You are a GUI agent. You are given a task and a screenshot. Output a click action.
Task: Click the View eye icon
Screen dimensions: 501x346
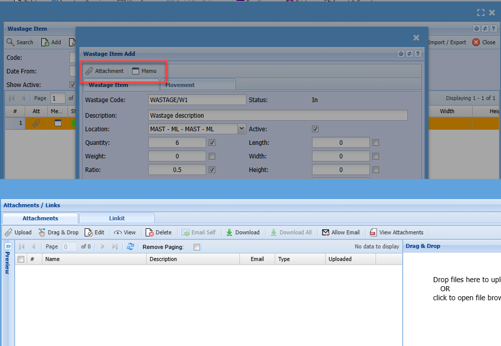pyautogui.click(x=118, y=232)
